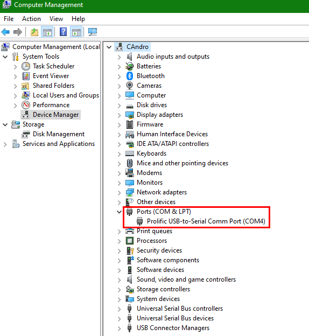This screenshot has height=336, width=309.
Task: Select Event Viewer in the console tree
Action: click(51, 76)
